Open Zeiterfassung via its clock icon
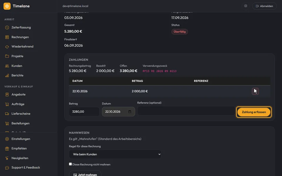 point(7,28)
